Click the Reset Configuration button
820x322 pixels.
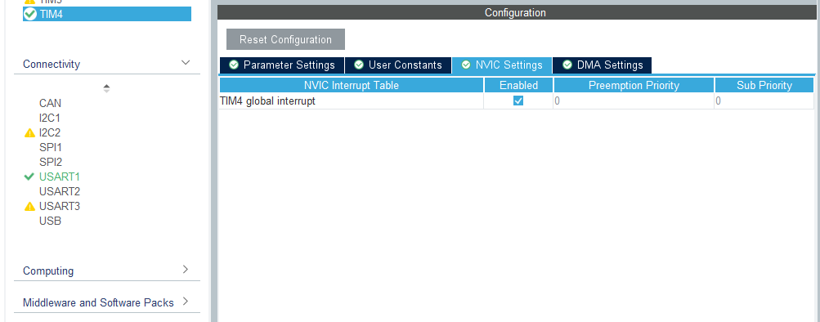[285, 39]
